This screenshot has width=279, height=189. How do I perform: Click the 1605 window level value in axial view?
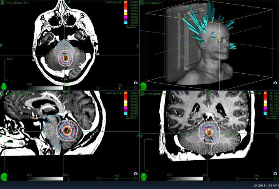point(66,84)
